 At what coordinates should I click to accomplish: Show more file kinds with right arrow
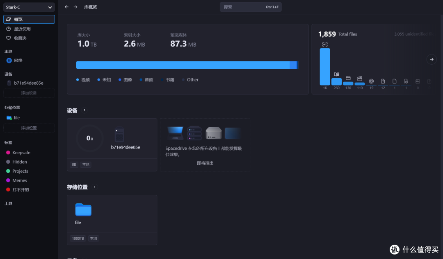tap(432, 59)
